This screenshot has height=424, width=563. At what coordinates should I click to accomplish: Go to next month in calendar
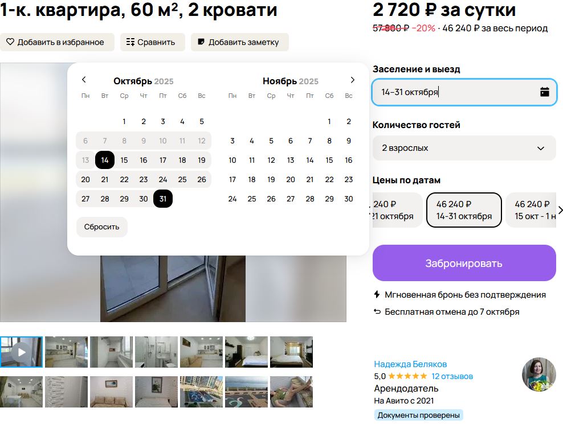352,80
